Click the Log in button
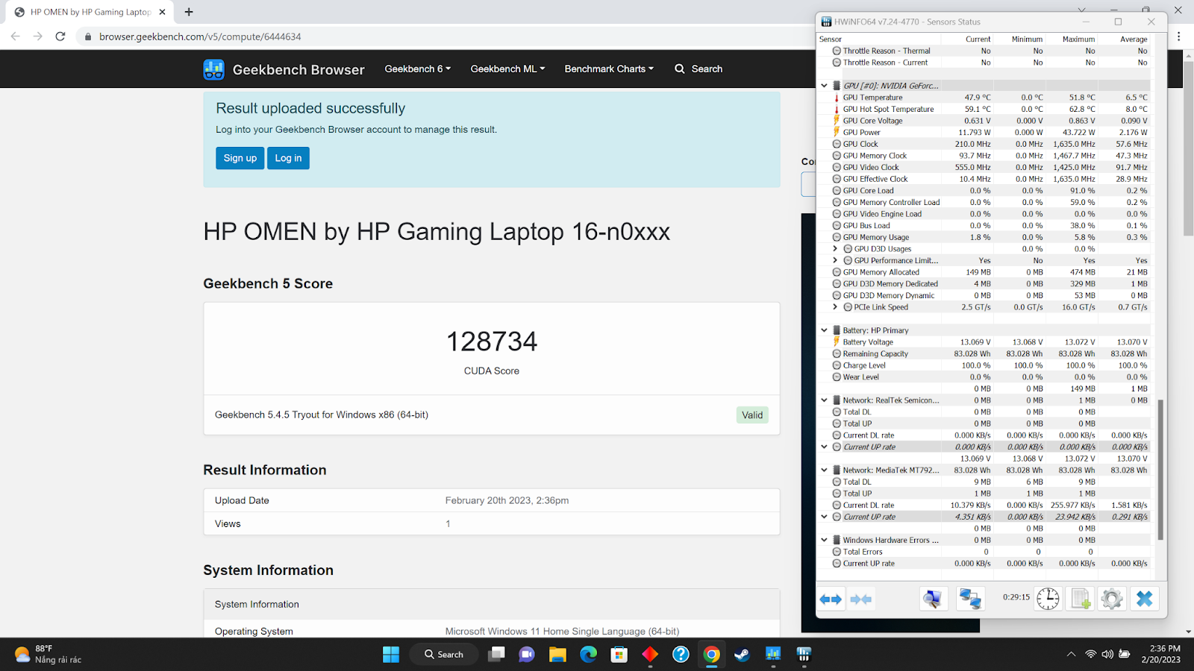Screen dimensions: 1194x671 click(288, 158)
